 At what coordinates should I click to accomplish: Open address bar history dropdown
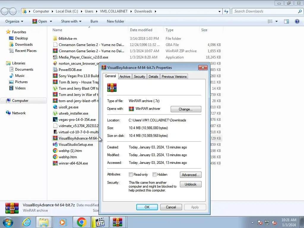(219, 11)
